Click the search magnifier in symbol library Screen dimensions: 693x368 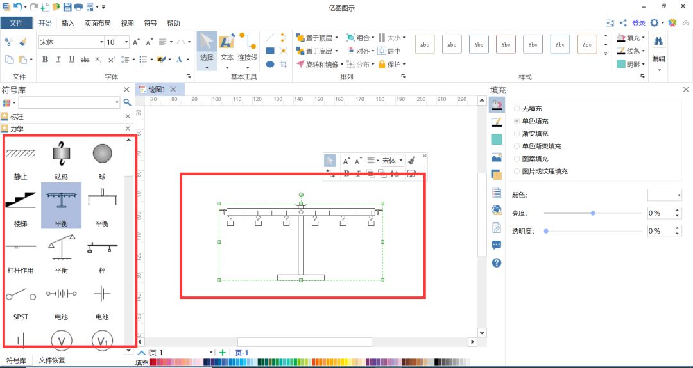pyautogui.click(x=127, y=102)
